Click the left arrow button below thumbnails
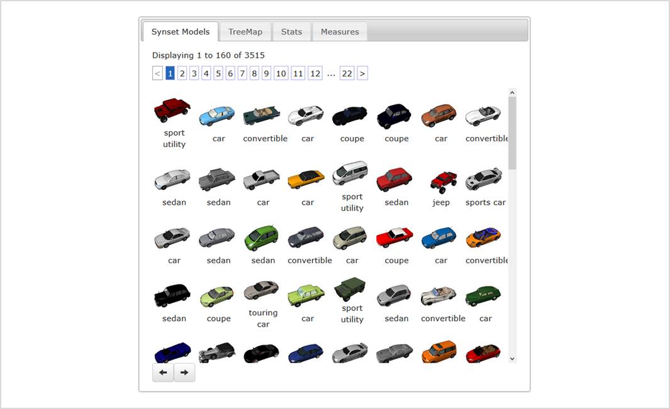670x409 pixels. point(163,373)
